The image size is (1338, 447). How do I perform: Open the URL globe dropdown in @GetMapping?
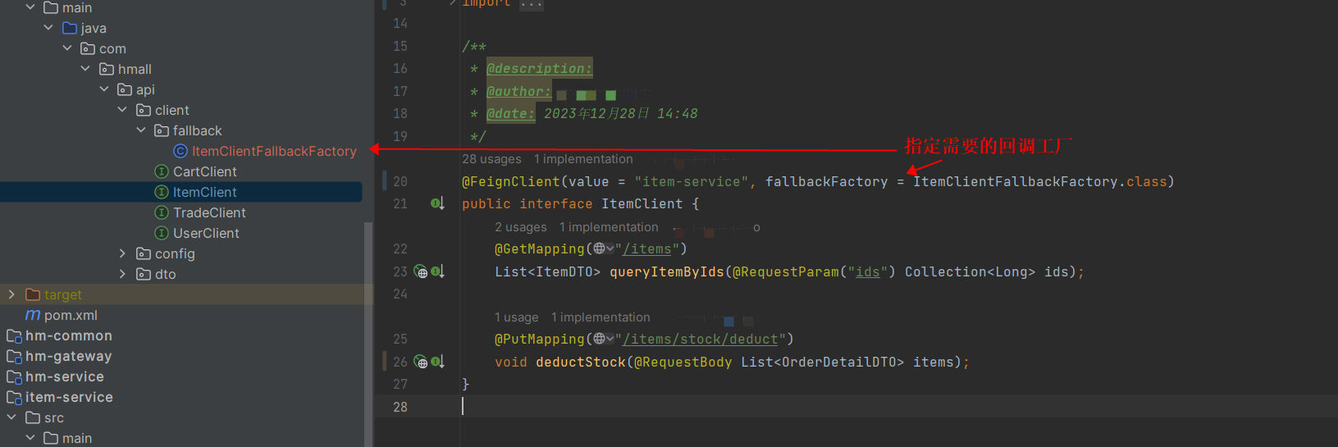coord(604,249)
